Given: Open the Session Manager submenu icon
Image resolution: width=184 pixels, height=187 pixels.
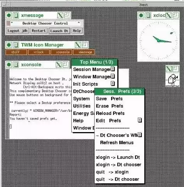Looking at the screenshot, I should (113, 69).
